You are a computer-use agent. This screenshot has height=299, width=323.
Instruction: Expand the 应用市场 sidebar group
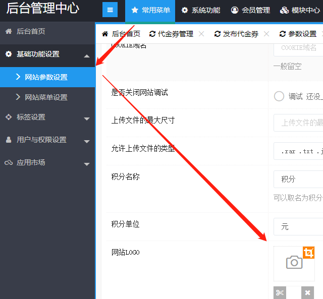(x=87, y=163)
